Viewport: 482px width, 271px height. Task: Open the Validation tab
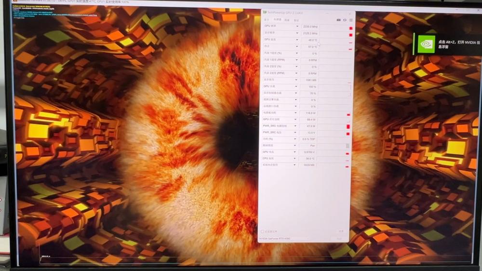(x=296, y=20)
